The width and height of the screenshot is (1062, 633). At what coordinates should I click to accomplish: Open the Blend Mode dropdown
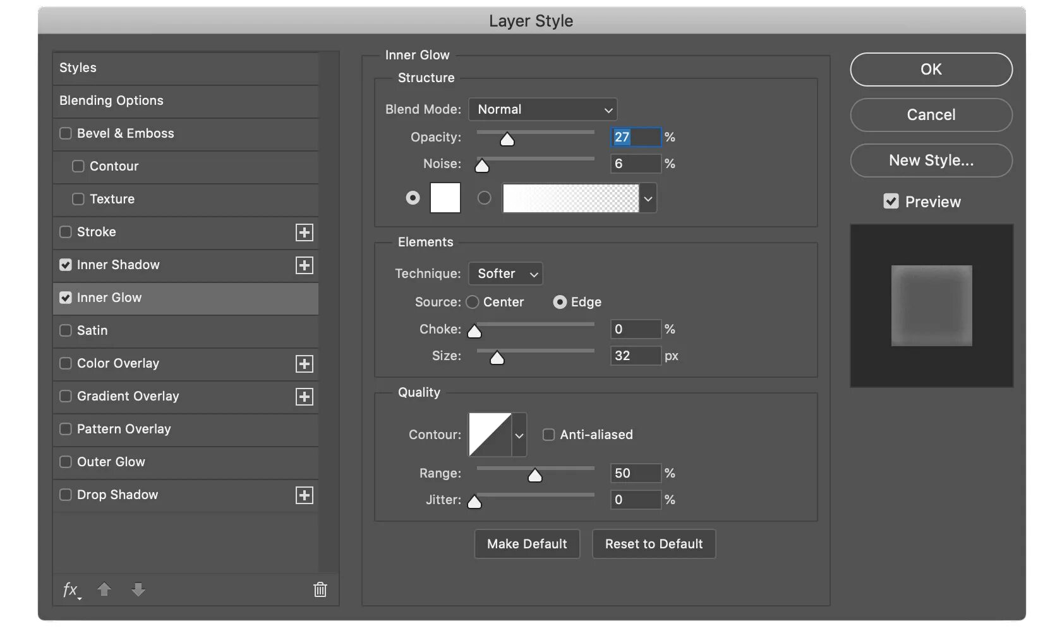coord(543,109)
